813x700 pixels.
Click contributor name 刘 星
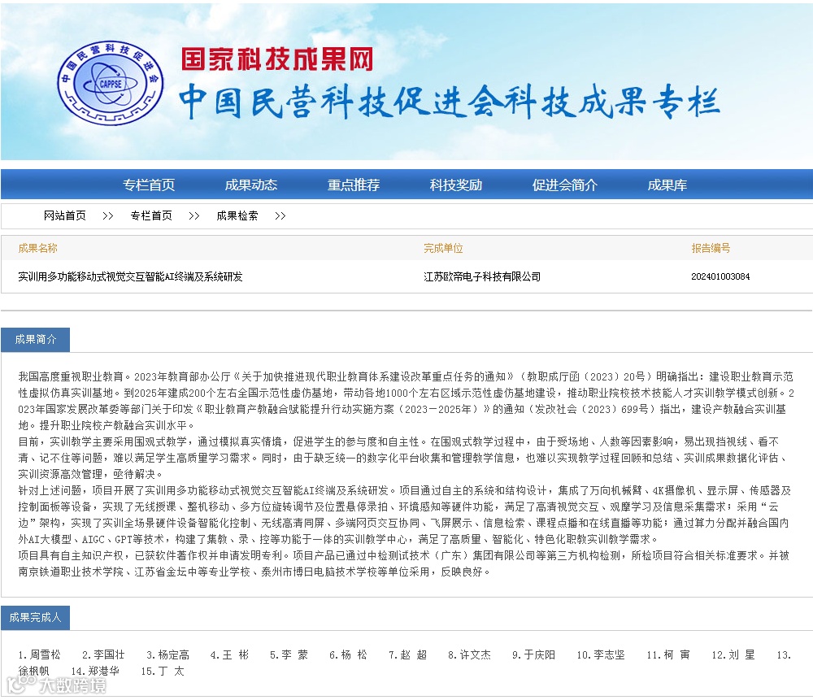tap(742, 655)
